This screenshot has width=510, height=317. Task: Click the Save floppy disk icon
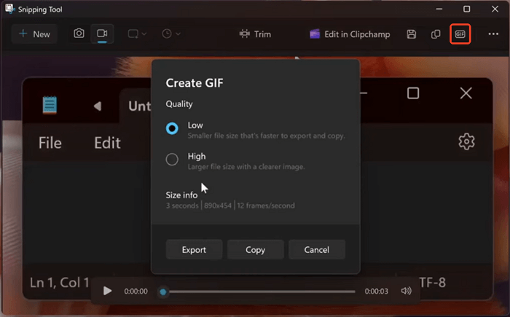coord(412,34)
